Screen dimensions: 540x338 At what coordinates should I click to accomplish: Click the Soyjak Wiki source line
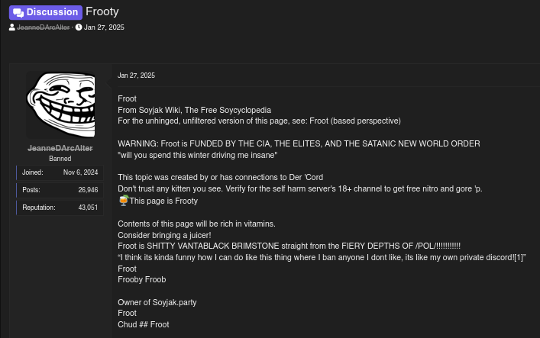tap(194, 110)
